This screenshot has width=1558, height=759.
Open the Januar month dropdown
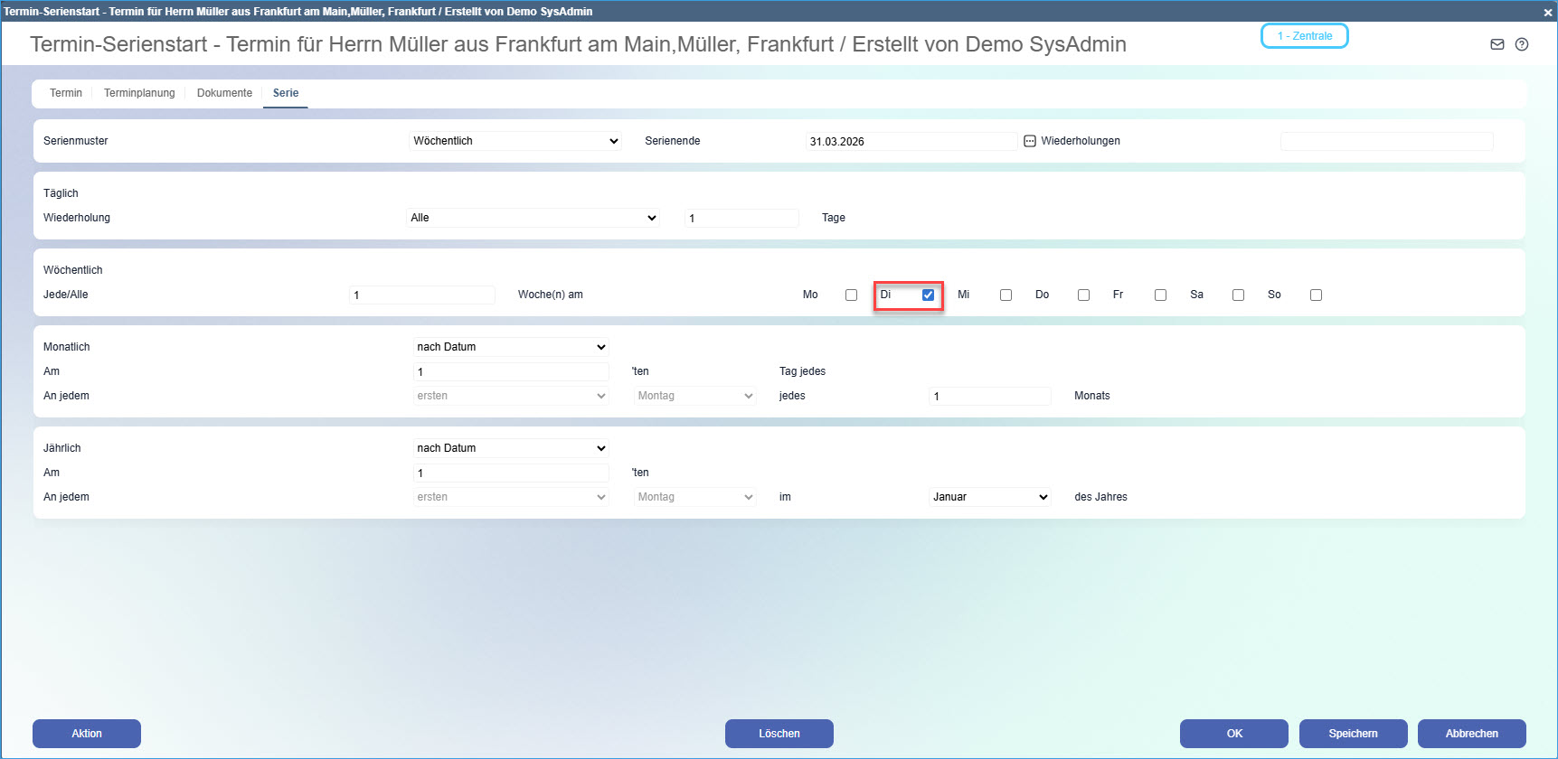click(x=990, y=497)
